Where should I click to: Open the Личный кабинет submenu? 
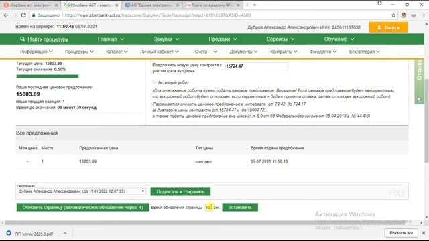coord(160,52)
